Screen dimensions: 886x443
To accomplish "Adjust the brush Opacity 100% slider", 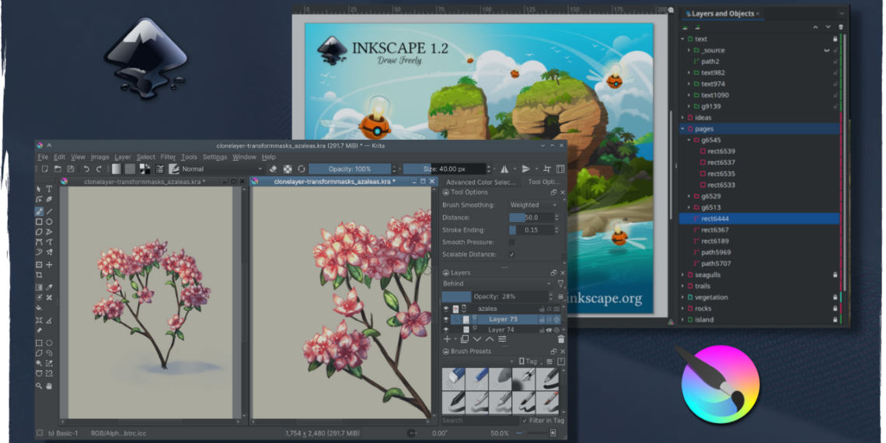I will point(350,169).
